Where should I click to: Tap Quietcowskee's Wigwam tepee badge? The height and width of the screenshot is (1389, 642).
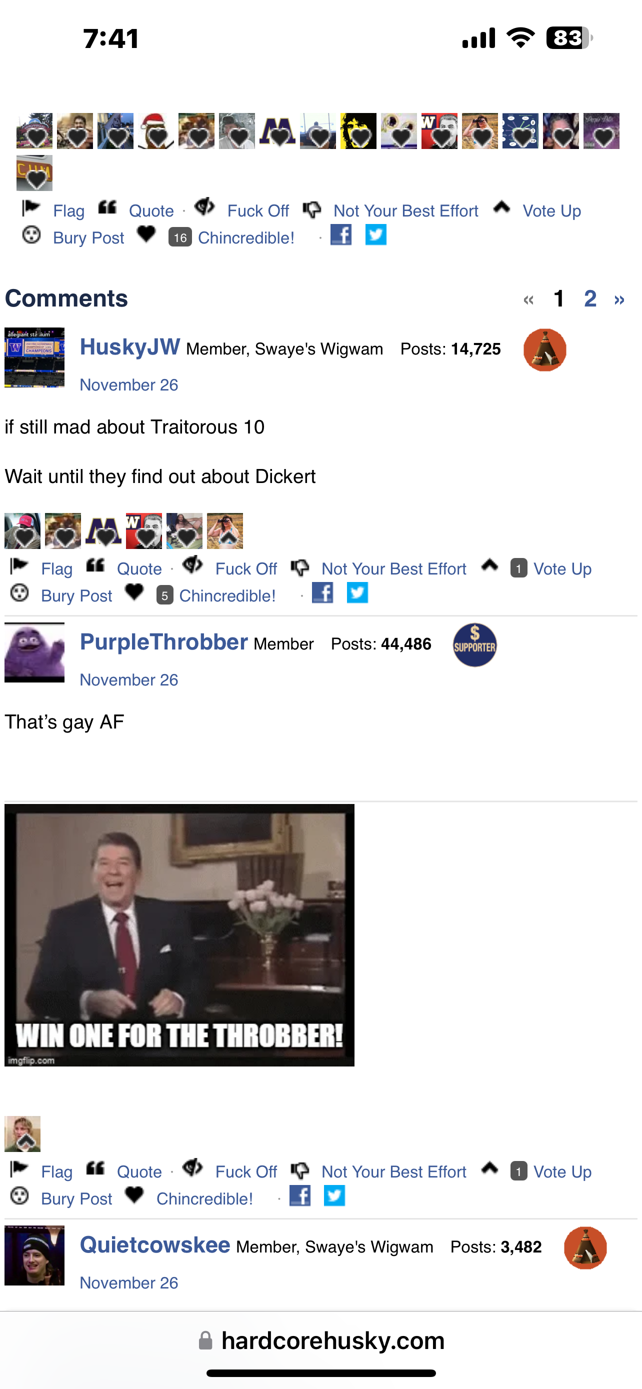tap(585, 1247)
